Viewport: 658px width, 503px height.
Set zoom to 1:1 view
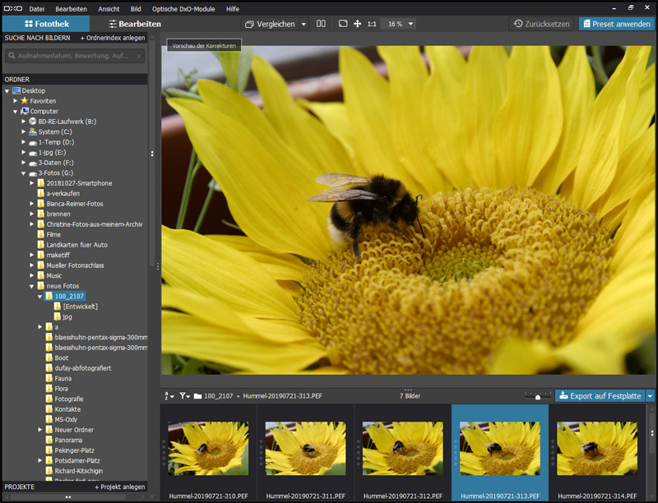point(372,24)
